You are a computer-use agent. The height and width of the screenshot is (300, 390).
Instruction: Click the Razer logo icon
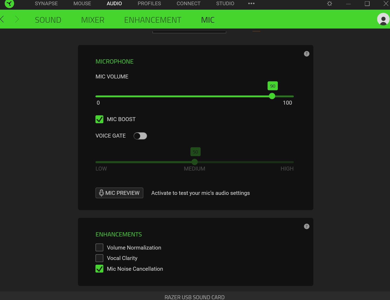9,4
